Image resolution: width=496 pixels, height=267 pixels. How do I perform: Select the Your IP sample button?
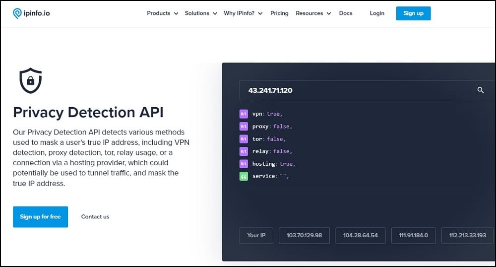256,235
